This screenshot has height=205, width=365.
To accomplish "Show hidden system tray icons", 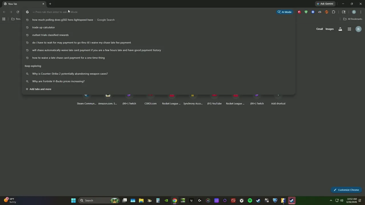I will coord(331,200).
